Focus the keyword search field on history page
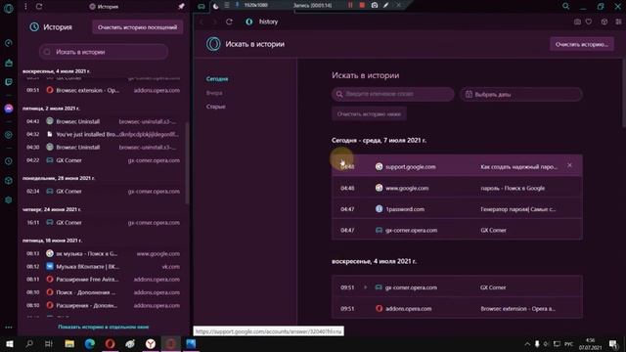626x352 pixels. click(x=393, y=94)
